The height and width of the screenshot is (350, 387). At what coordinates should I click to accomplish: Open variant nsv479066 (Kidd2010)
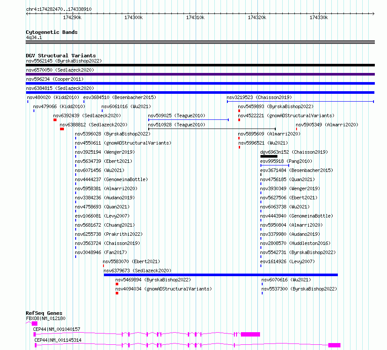tap(59, 106)
